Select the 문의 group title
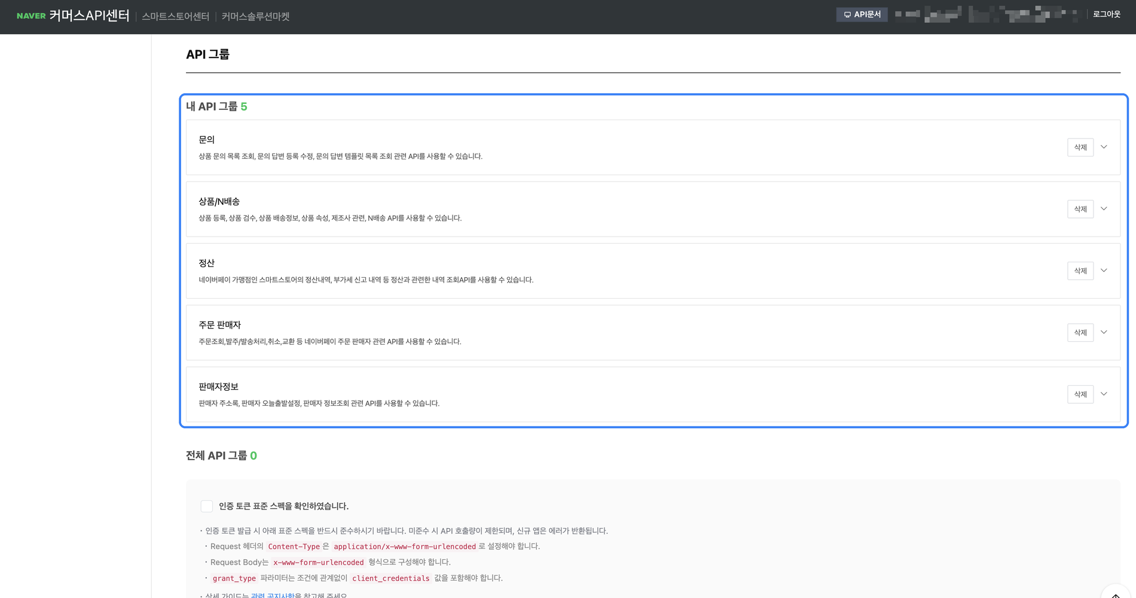1136x598 pixels. 206,140
